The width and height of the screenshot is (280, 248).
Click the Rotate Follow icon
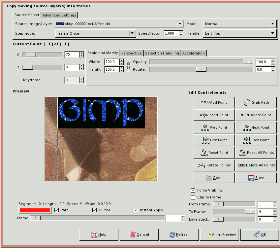(202, 165)
